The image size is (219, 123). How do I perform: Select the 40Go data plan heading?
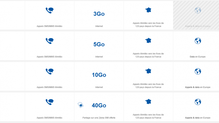point(99,106)
